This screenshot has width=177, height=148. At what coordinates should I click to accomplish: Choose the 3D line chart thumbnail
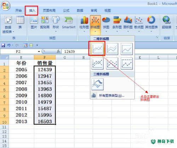(x=97, y=84)
